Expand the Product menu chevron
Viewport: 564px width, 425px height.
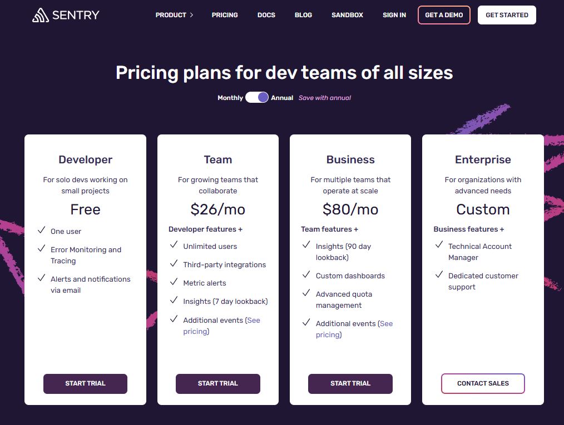point(191,15)
